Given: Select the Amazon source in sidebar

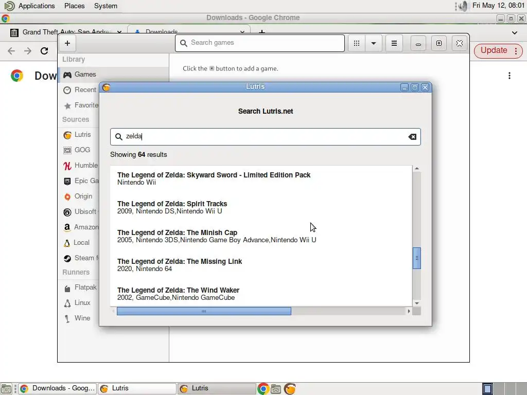Looking at the screenshot, I should 80,227.
